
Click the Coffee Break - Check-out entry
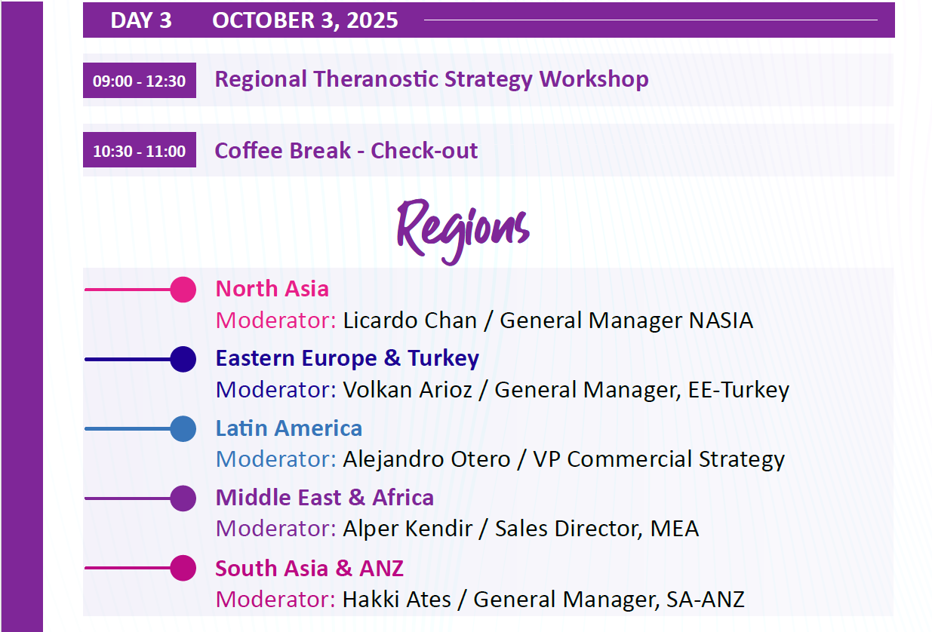click(x=346, y=150)
